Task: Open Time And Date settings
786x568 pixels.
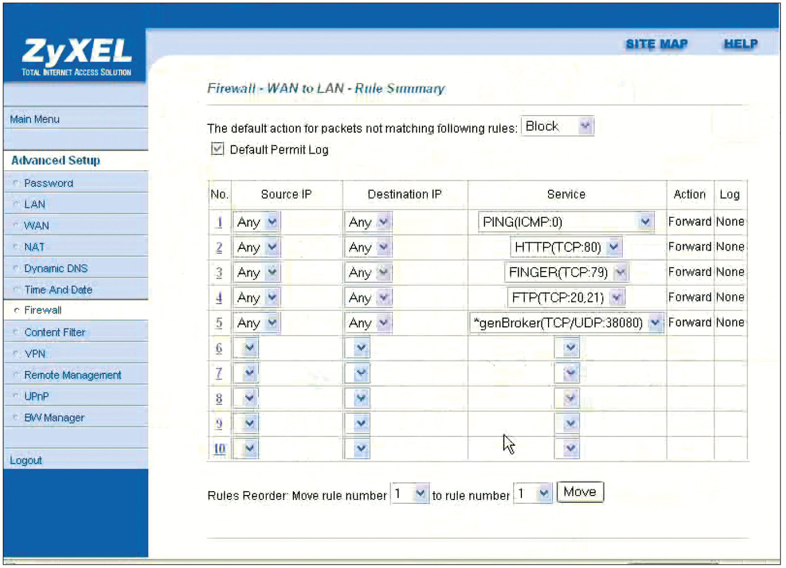Action: click(58, 290)
